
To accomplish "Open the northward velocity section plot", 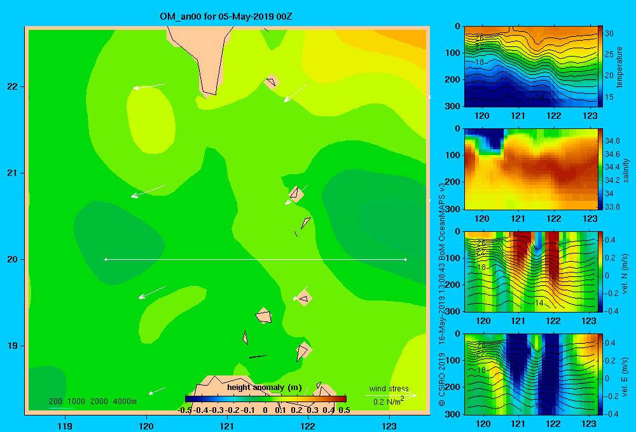I will pyautogui.click(x=530, y=271).
